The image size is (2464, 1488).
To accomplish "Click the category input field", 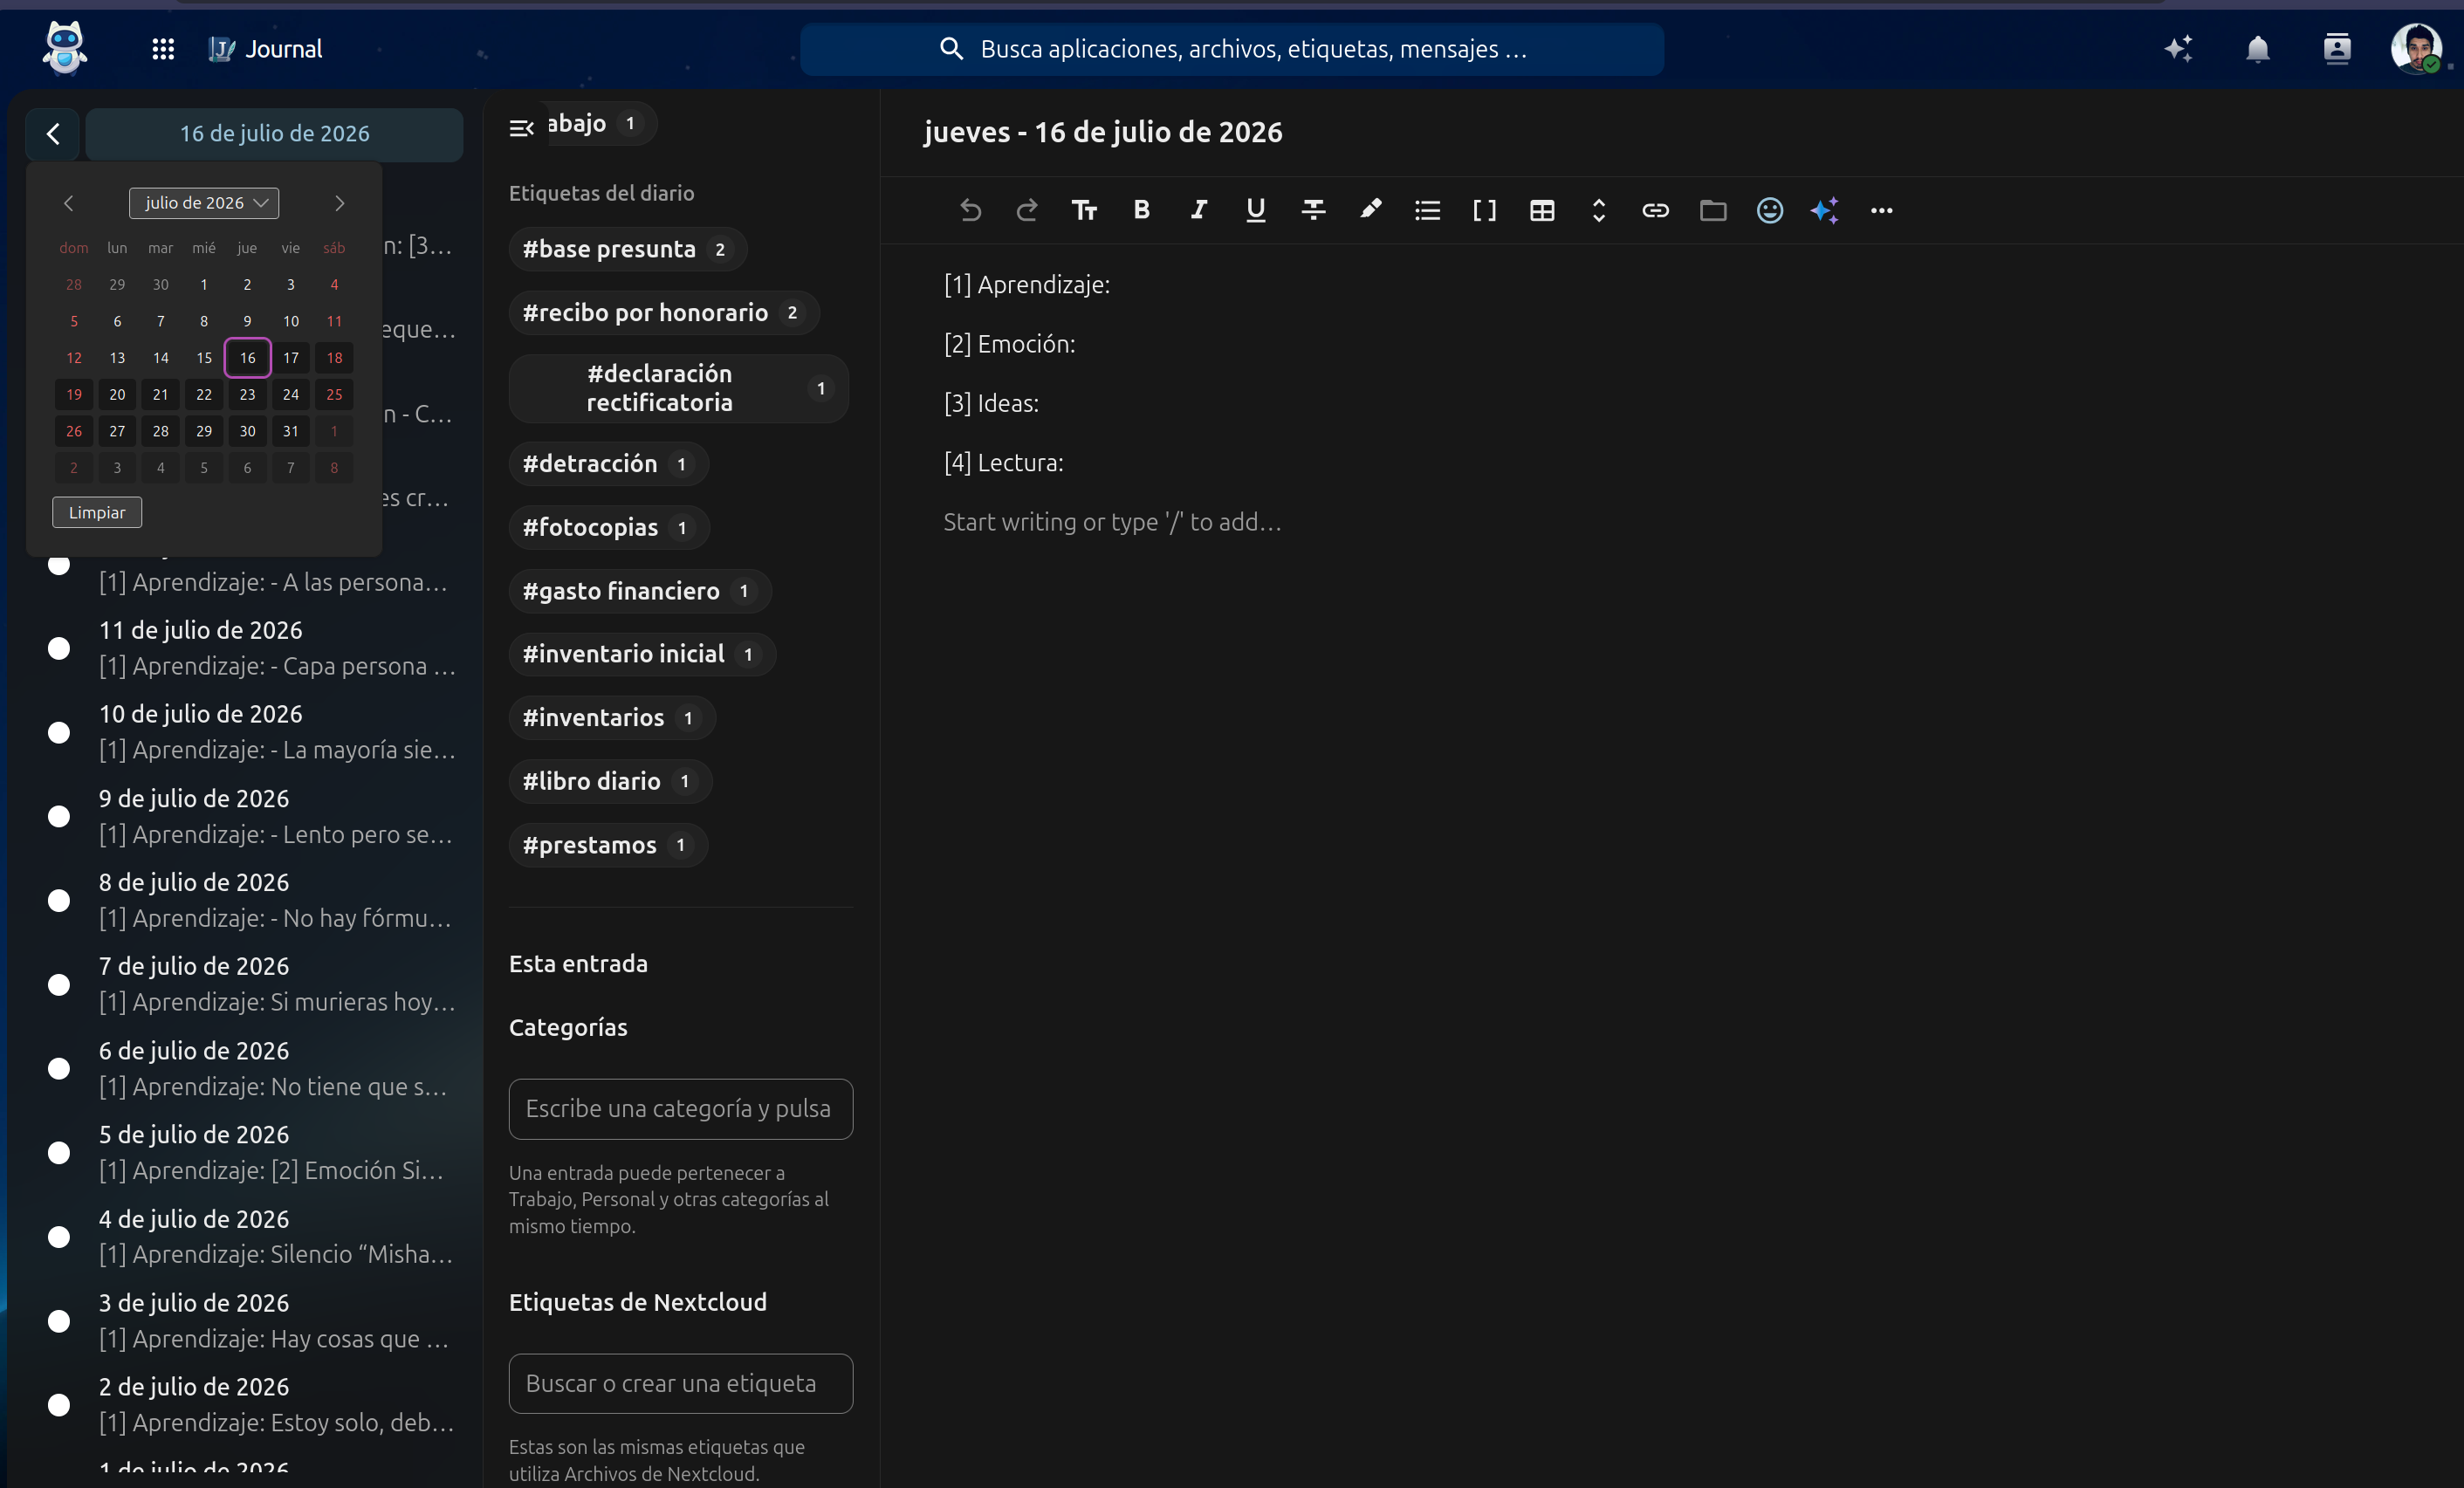I will 680,1108.
